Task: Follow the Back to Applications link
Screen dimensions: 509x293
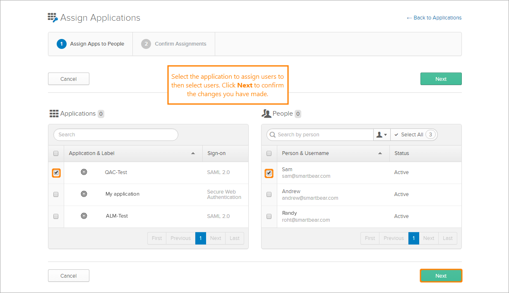Action: point(434,18)
